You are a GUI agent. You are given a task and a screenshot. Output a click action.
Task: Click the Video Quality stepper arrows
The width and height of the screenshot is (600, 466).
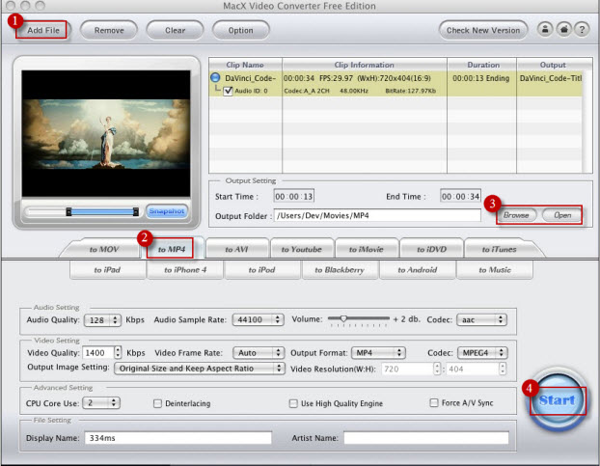[x=118, y=352]
